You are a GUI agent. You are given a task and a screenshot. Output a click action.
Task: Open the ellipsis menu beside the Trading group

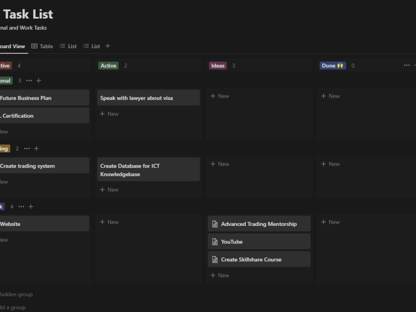pyautogui.click(x=27, y=148)
